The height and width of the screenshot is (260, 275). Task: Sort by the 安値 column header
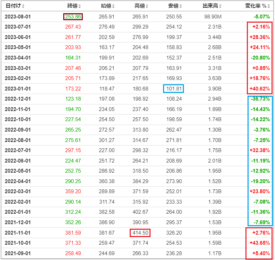175,6
